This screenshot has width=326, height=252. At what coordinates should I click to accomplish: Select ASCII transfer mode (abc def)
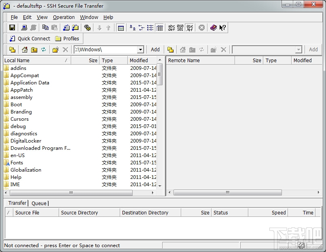171,27
